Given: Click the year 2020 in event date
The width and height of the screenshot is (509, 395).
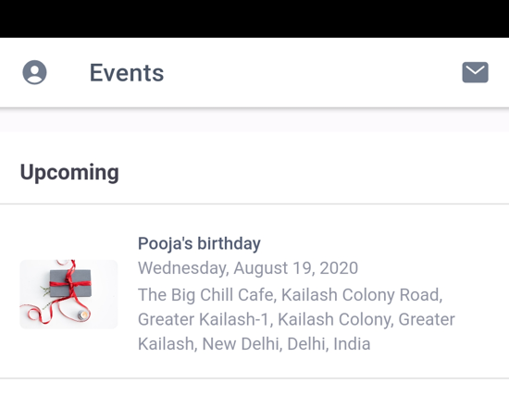Looking at the screenshot, I should 339,268.
